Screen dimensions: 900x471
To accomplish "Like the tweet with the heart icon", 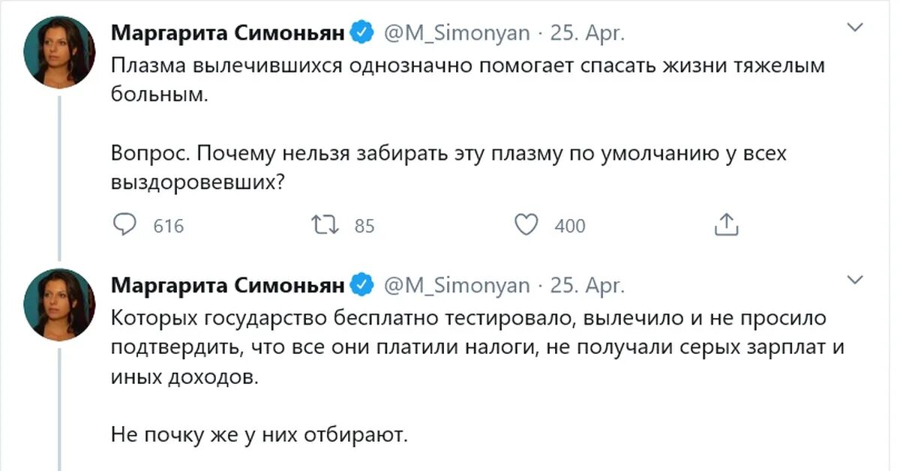I will [529, 225].
